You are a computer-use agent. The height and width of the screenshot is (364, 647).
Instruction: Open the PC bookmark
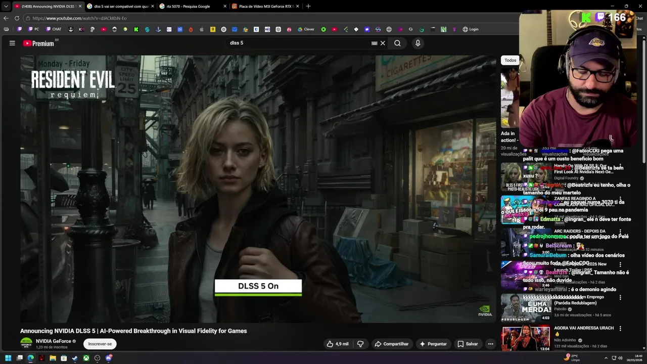(33, 29)
